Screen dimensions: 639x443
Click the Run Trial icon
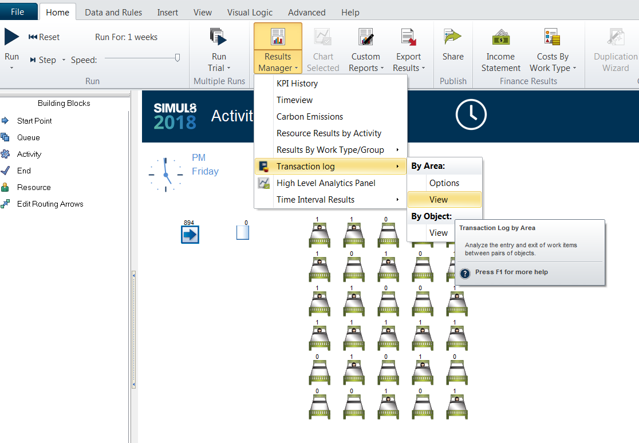coord(218,37)
